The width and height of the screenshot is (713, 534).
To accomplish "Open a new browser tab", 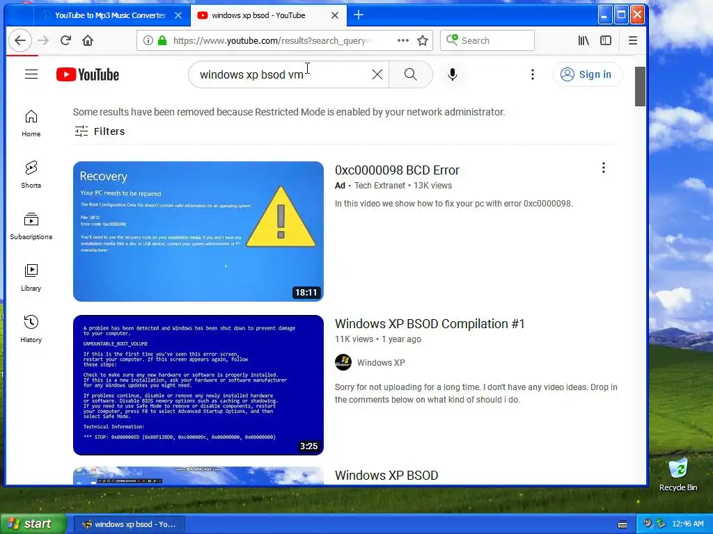I will click(x=359, y=15).
